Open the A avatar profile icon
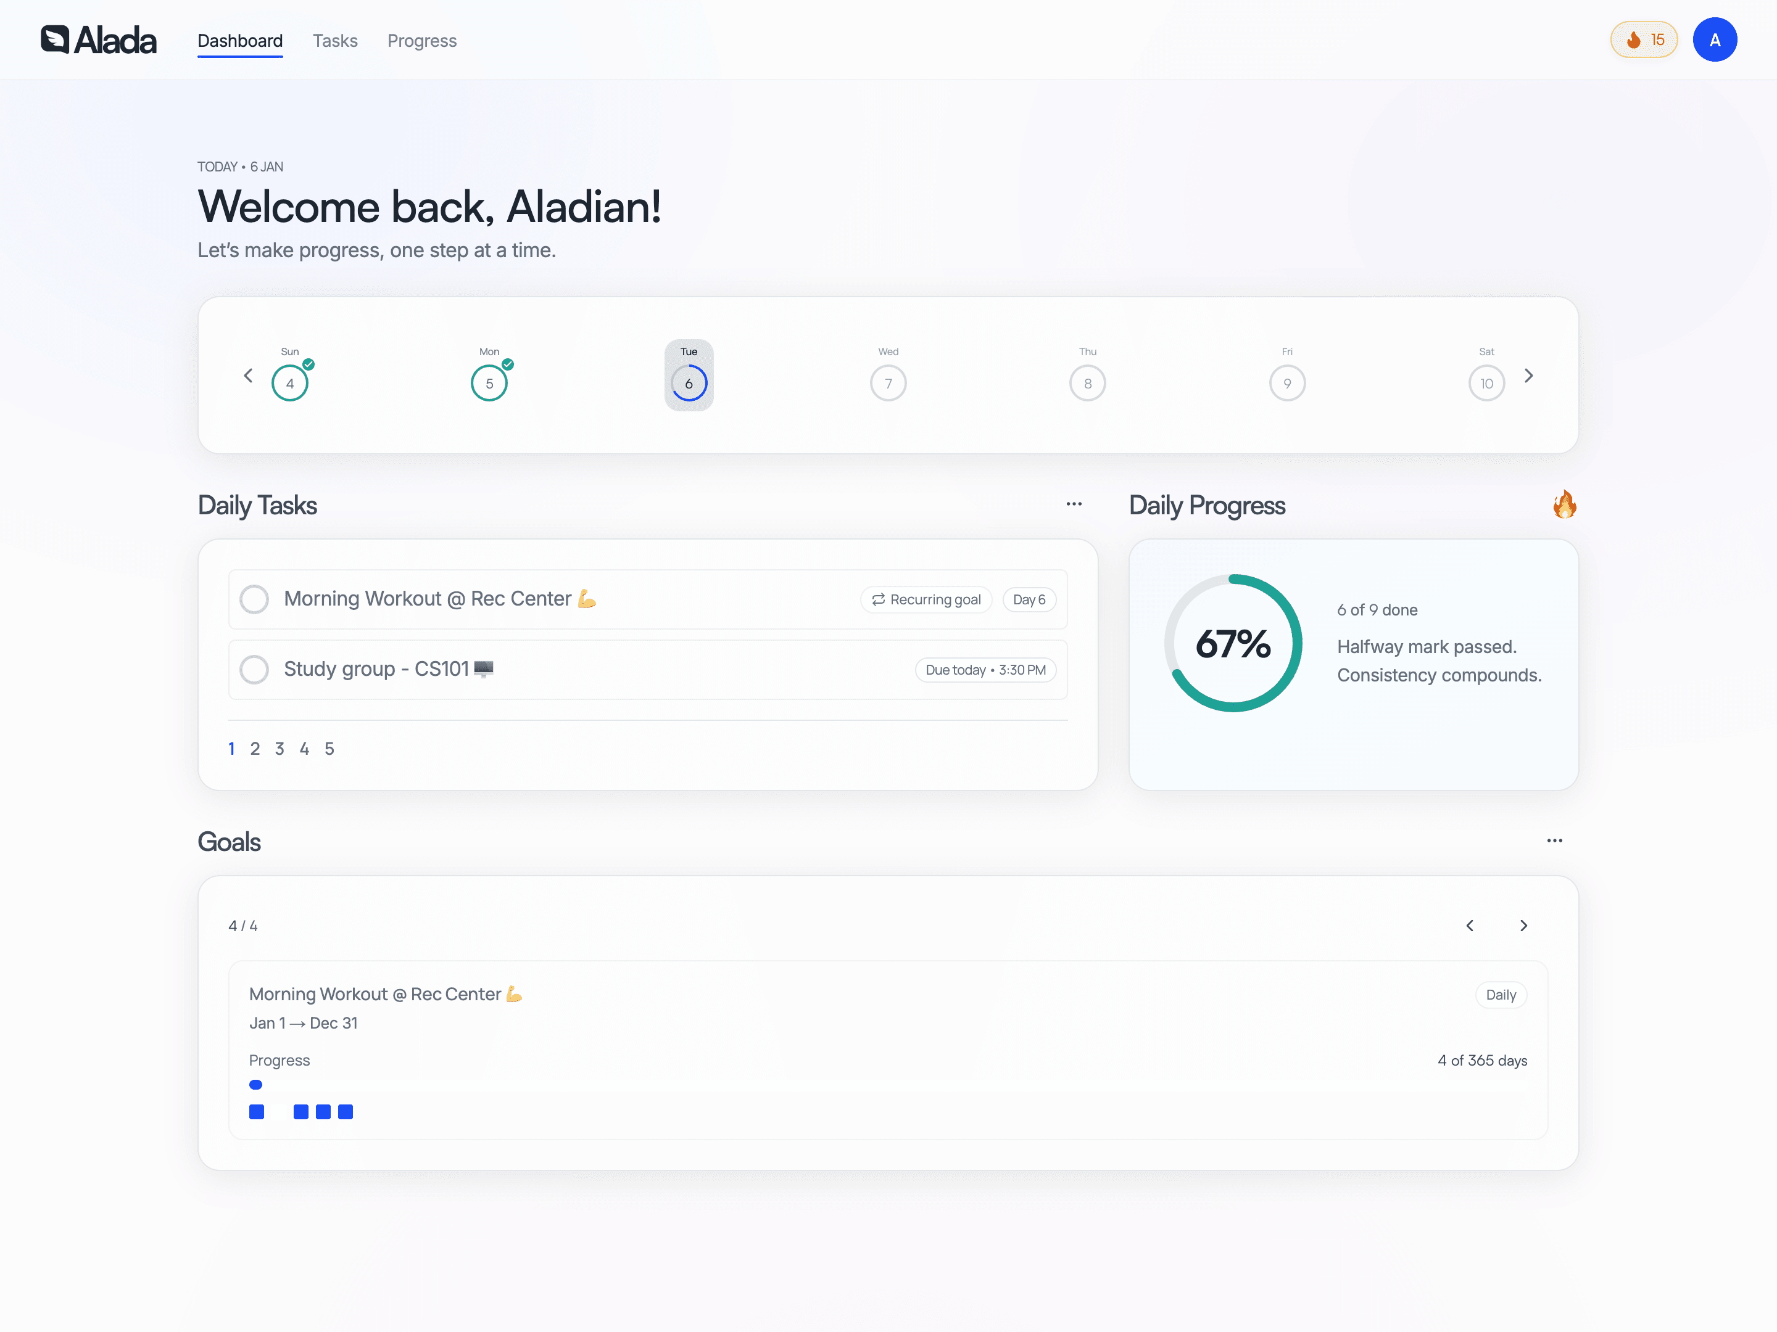The image size is (1777, 1332). 1715,39
